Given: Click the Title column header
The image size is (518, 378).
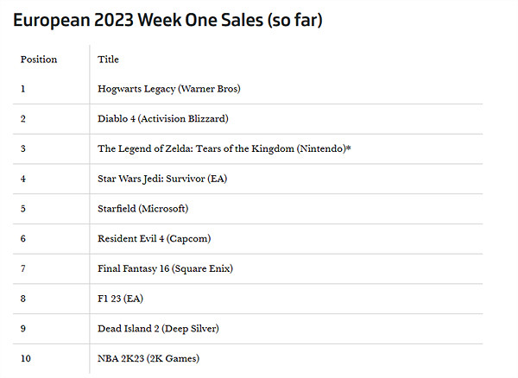Looking at the screenshot, I should tap(108, 60).
